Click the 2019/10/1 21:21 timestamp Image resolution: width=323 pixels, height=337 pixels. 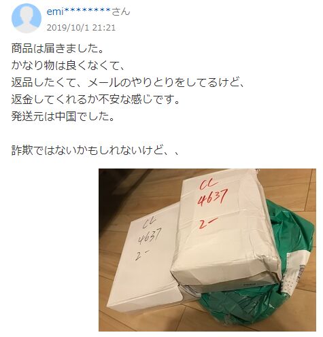81,28
